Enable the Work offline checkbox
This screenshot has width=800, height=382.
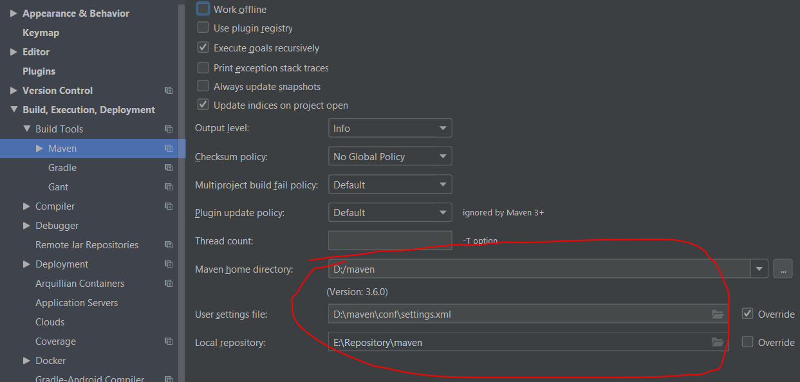203,8
